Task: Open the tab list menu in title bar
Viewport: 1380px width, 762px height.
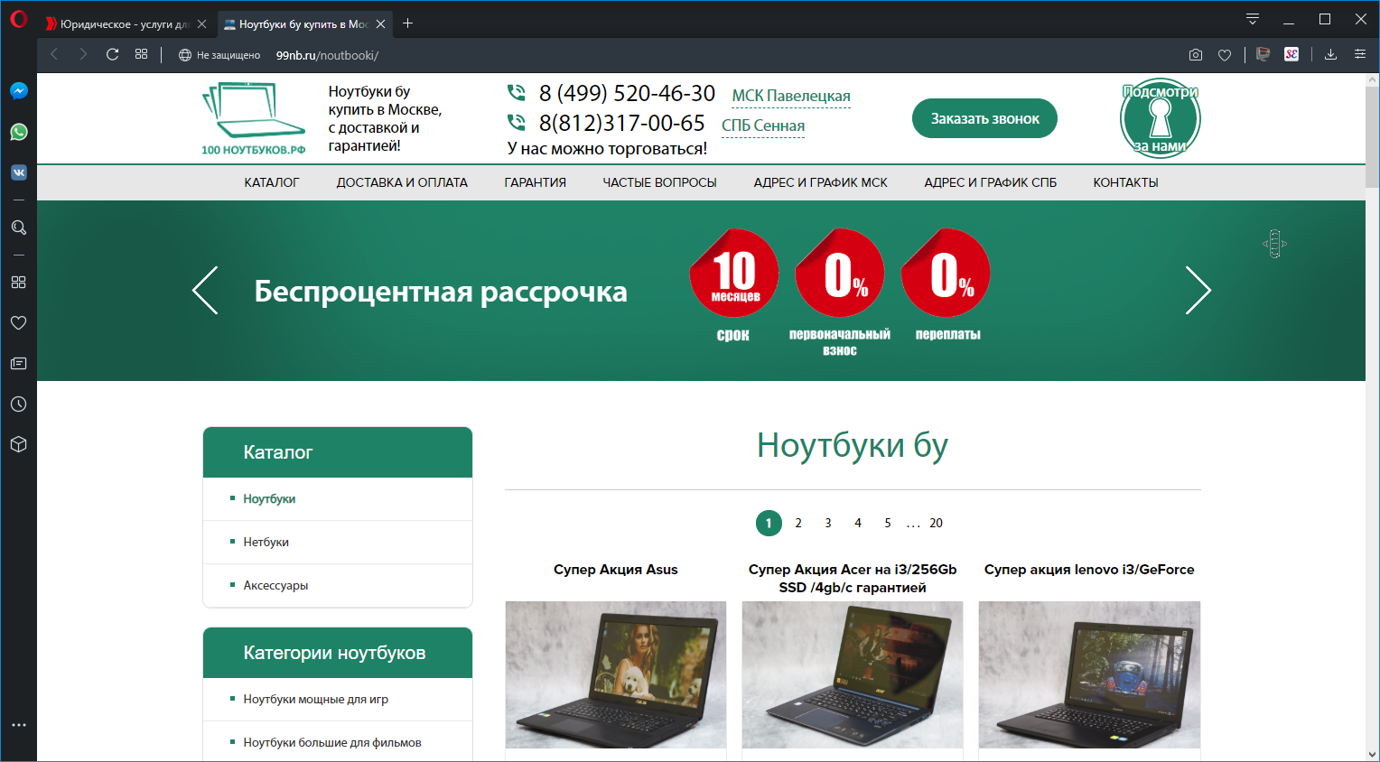Action: tap(1253, 19)
